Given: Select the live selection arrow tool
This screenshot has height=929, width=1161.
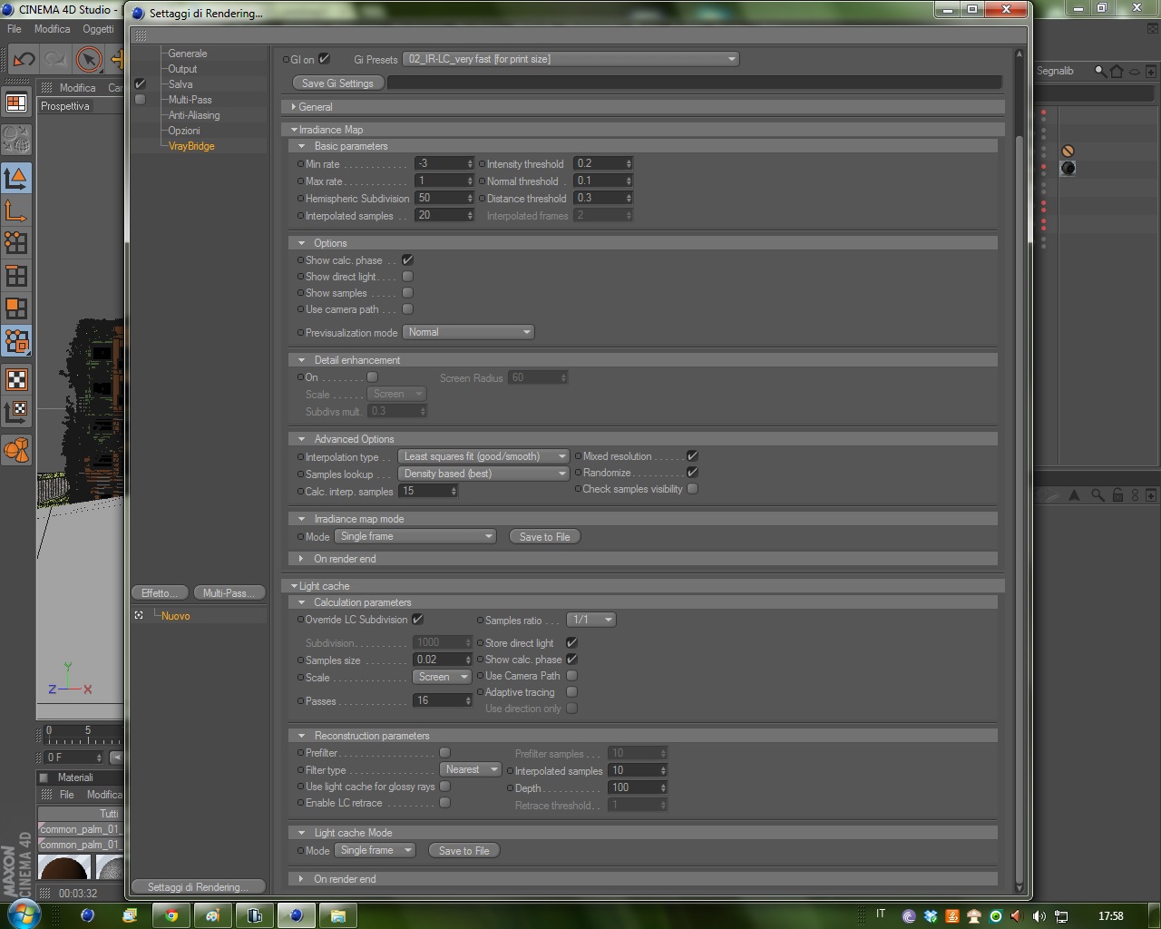Looking at the screenshot, I should [x=88, y=60].
